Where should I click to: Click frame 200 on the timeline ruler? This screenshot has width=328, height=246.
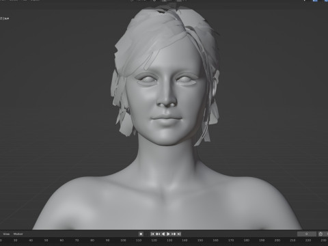click(277, 241)
